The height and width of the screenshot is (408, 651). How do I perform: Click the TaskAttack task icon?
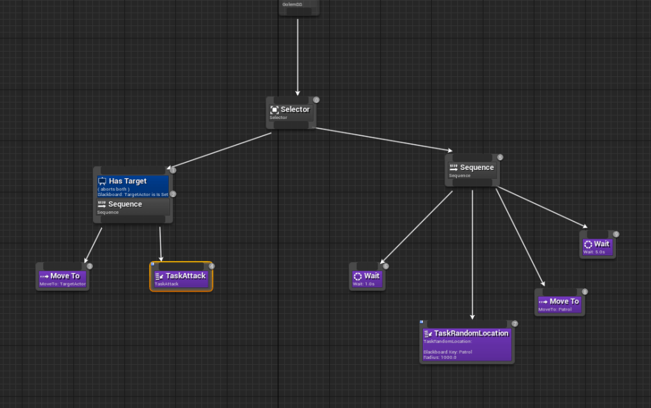159,276
